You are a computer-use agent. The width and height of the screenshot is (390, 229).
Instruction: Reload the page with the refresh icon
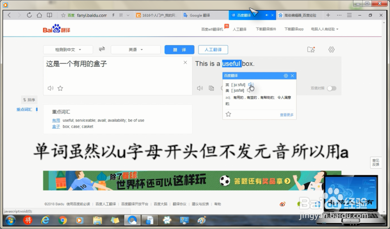(29, 15)
